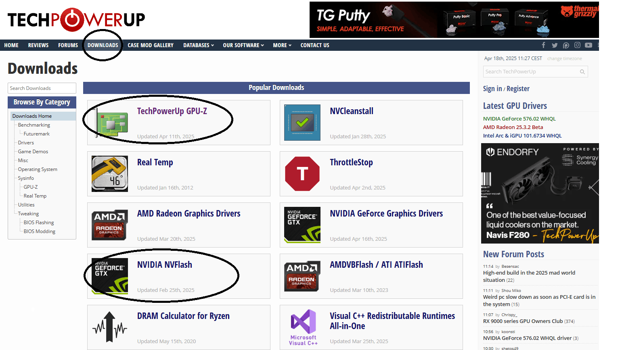Screen dimensions: 620x350
Task: Open AMD Radeon 25.3.2 Beta driver link
Action: (513, 127)
